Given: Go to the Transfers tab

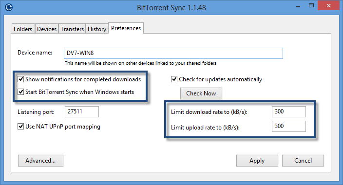Looking at the screenshot, I should tap(72, 29).
